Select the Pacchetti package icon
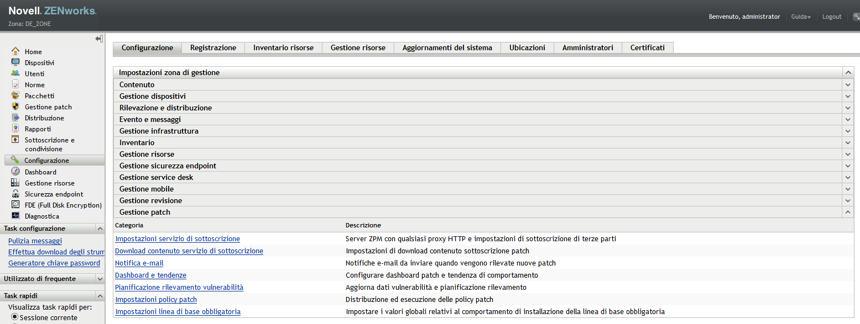This screenshot has width=860, height=324. [x=15, y=95]
